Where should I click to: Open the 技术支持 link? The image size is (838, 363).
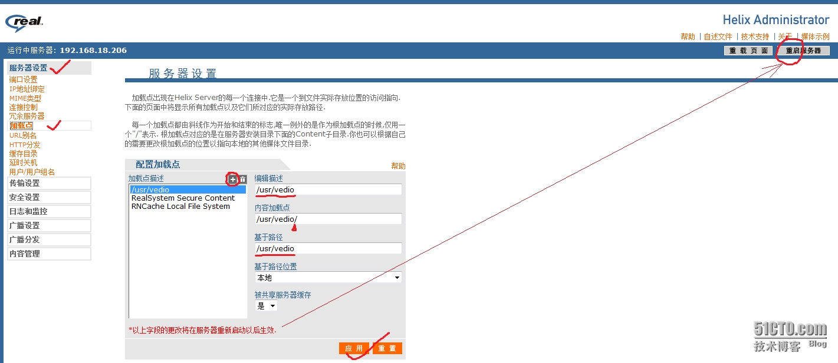pos(755,36)
